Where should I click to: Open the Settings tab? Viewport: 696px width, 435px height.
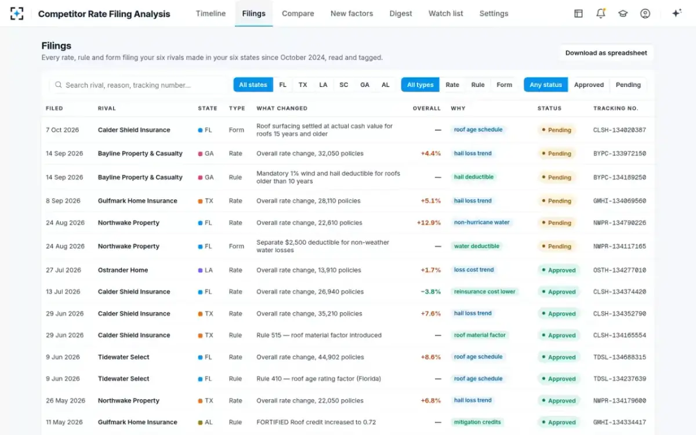click(x=494, y=13)
